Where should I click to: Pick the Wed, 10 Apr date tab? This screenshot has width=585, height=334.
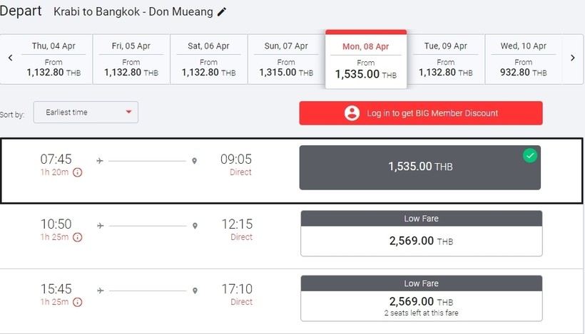(523, 59)
